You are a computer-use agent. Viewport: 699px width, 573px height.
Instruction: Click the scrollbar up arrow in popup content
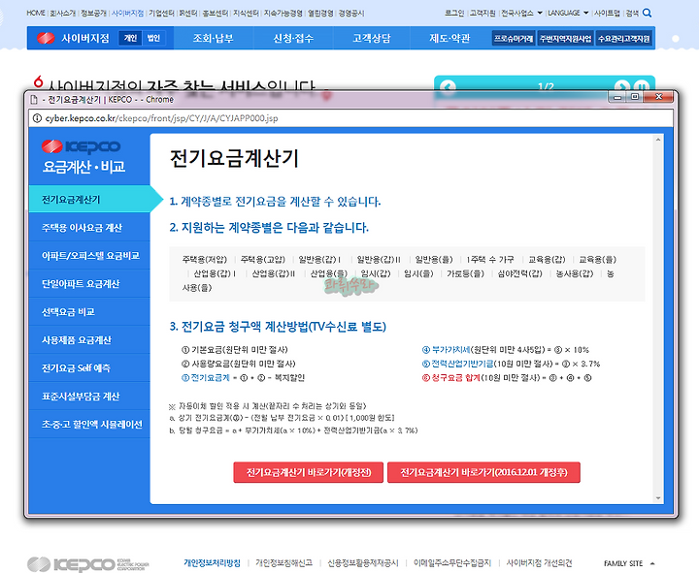pyautogui.click(x=658, y=141)
